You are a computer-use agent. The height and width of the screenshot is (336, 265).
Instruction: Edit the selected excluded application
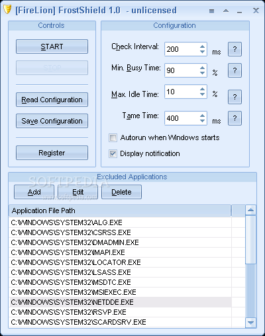(x=78, y=192)
